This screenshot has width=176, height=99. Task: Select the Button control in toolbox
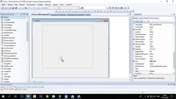[x=13, y=17]
